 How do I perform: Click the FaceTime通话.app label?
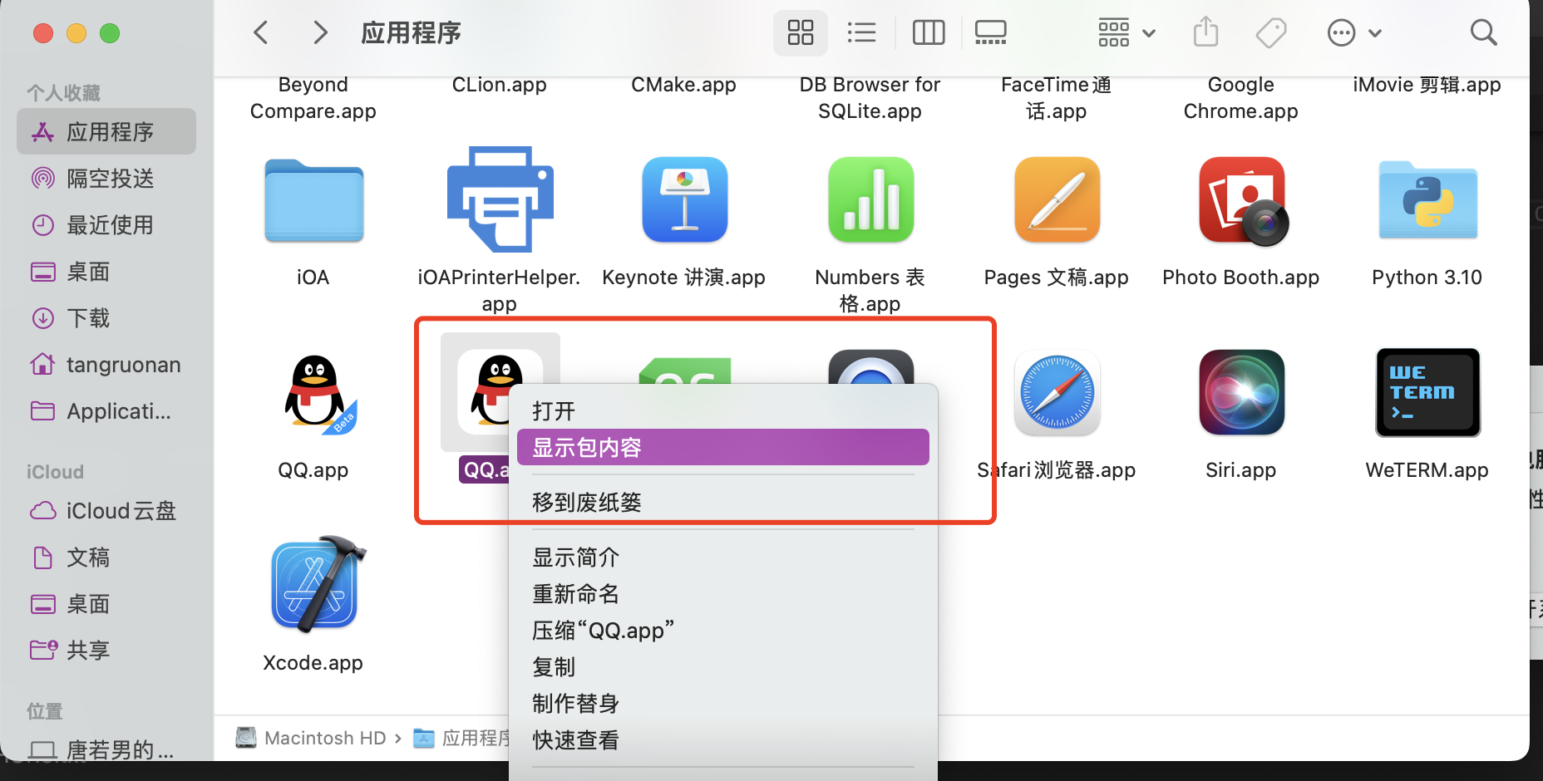pos(1057,97)
